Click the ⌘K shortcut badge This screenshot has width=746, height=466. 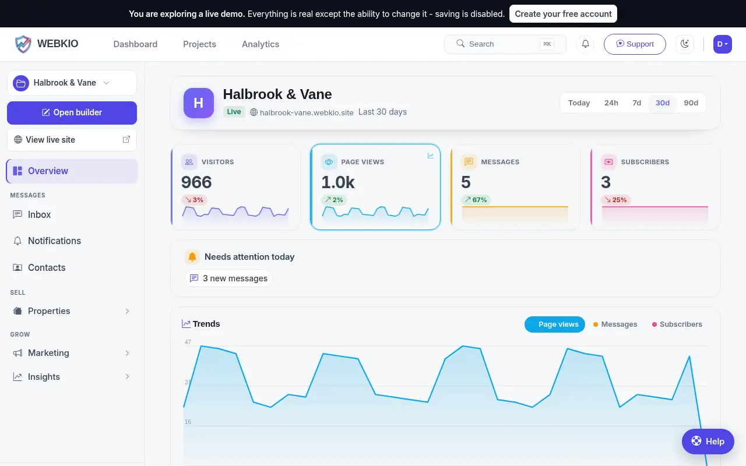click(547, 44)
